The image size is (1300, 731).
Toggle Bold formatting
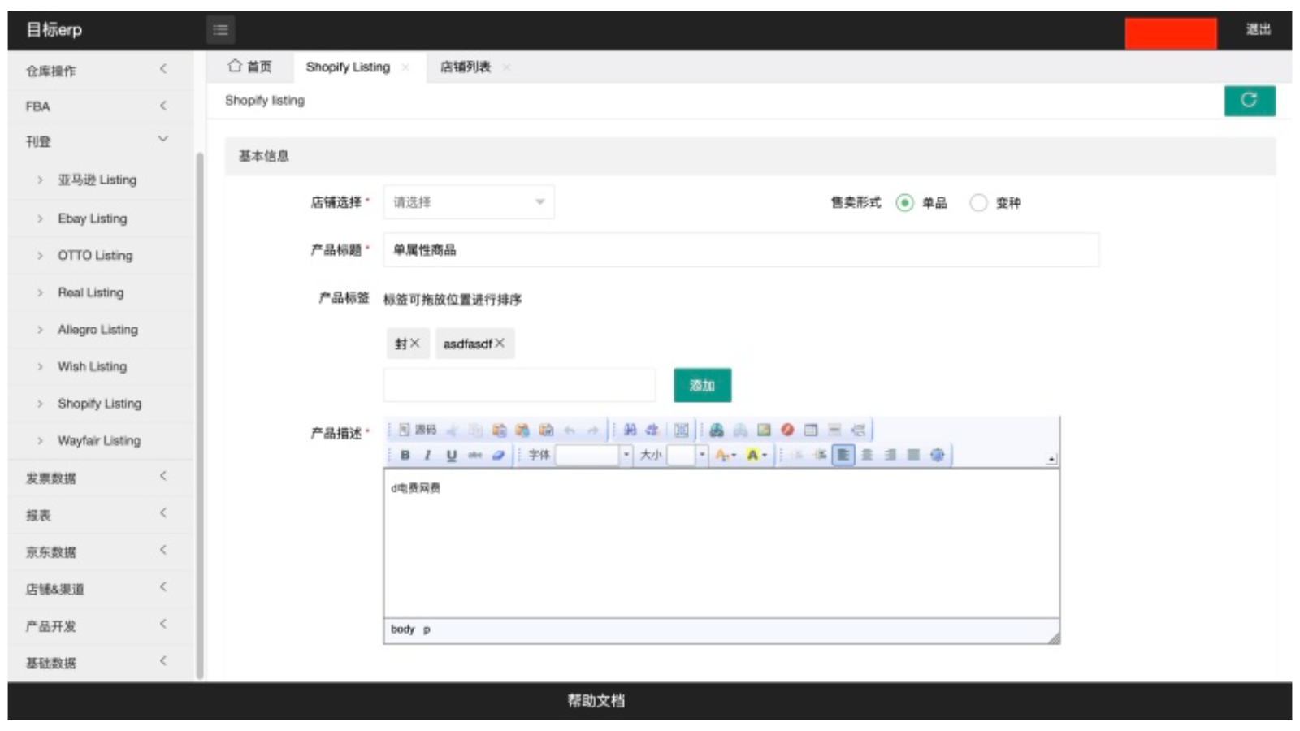405,455
